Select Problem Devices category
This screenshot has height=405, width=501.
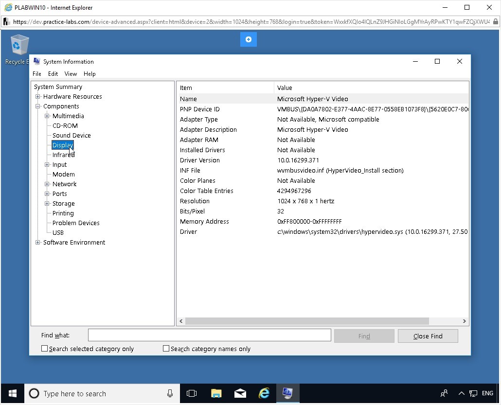coord(76,223)
